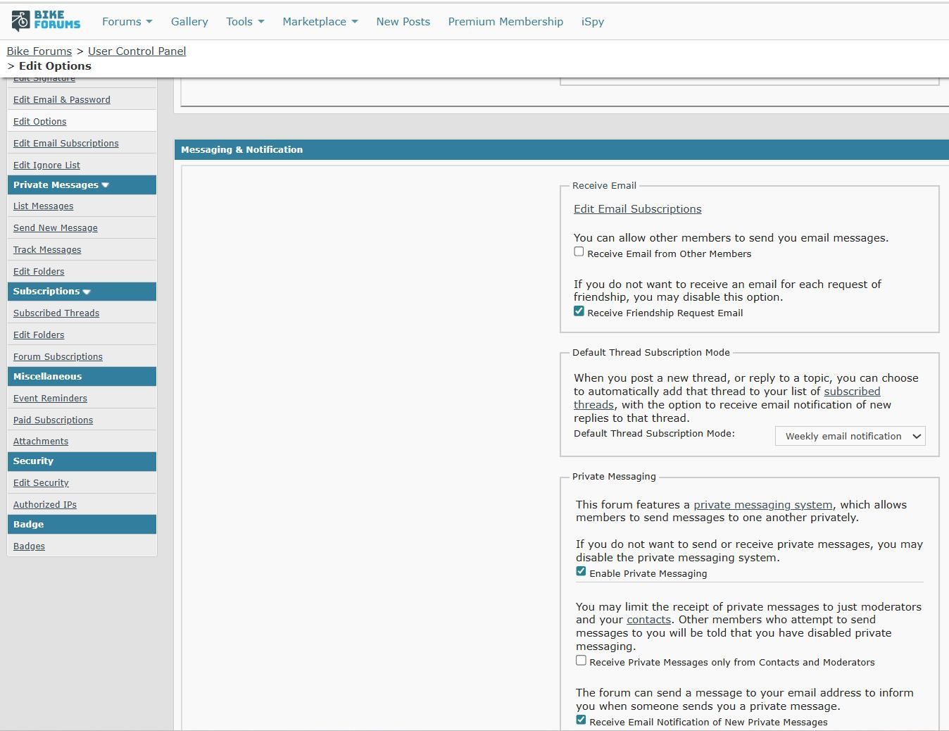Enable Receive Email from Other Members checkbox
949x731 pixels.
(579, 252)
